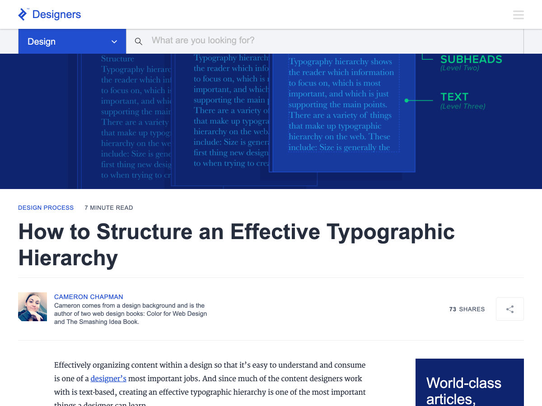Follow the "designer's" hyperlink in the article
Screen dimensions: 542x406
pyautogui.click(x=108, y=378)
